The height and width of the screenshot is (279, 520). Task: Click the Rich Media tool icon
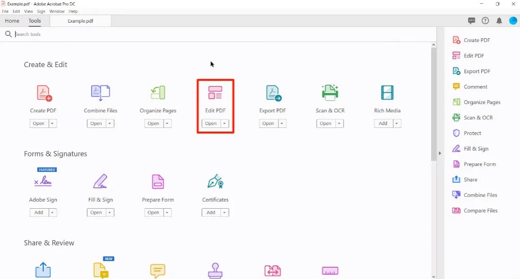pyautogui.click(x=387, y=93)
